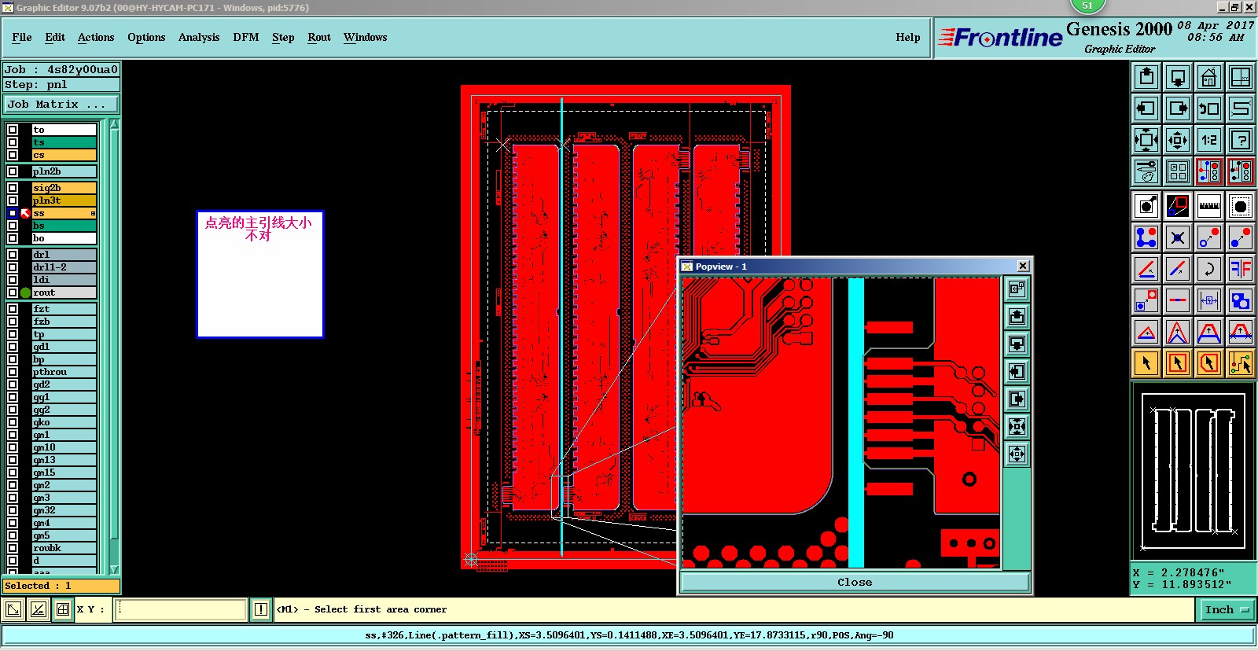Click the panel overview thumbnail

click(x=1193, y=473)
